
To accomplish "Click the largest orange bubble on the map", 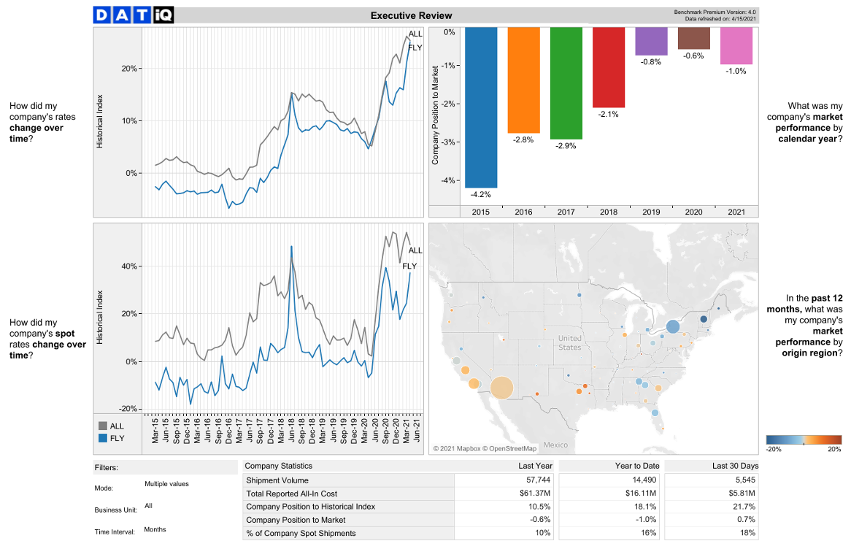I will pos(501,388).
